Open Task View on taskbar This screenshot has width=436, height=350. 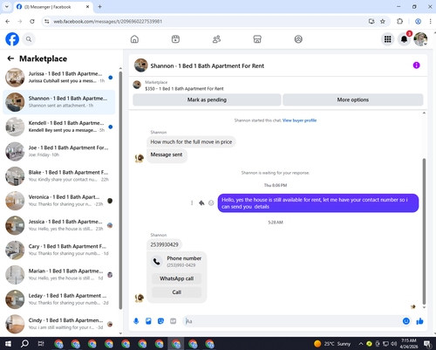click(41, 344)
